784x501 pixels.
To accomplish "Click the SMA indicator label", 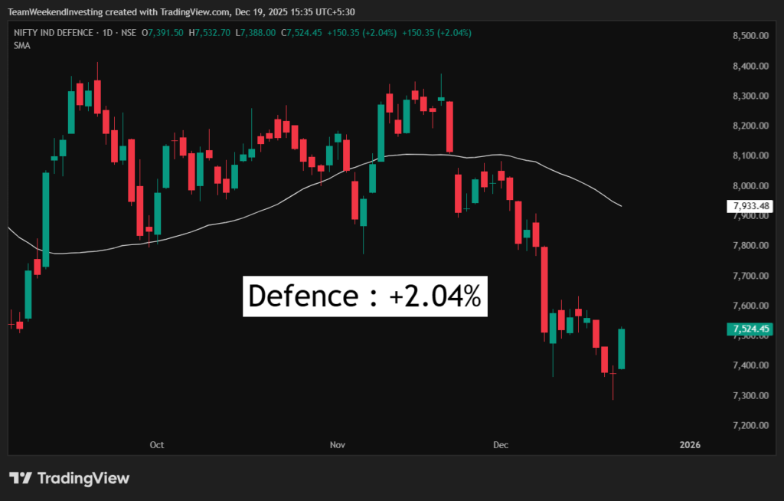I will 21,45.
